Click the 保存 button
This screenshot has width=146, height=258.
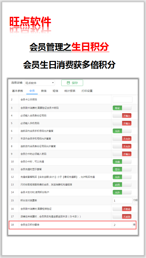click(72, 83)
